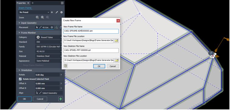Screen dimensions: 230x110
Task: Click the green plus apply button
Action: [61, 99]
